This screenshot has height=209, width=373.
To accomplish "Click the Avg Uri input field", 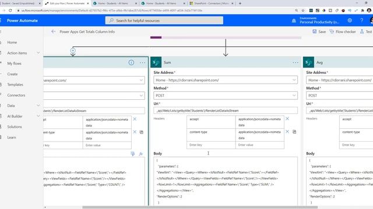I will click(339, 111).
